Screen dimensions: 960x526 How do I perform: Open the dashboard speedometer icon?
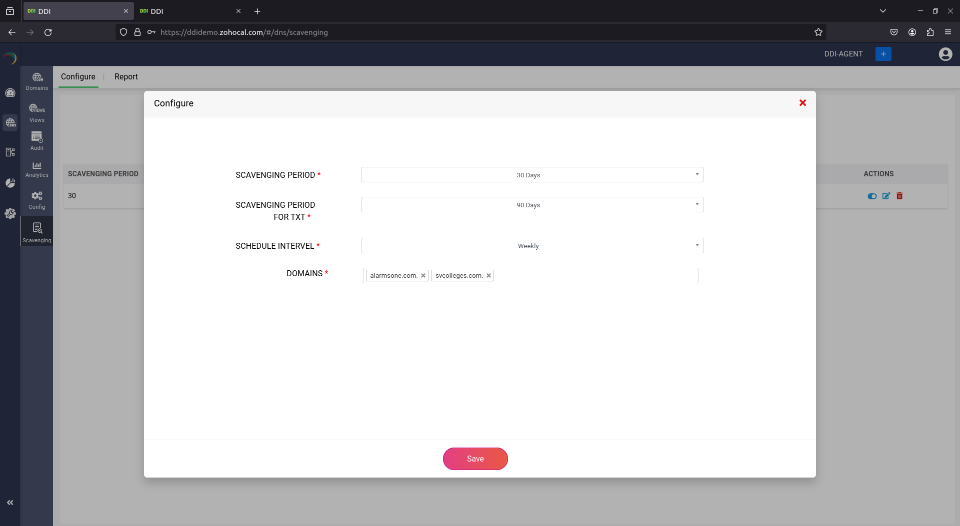(x=10, y=92)
